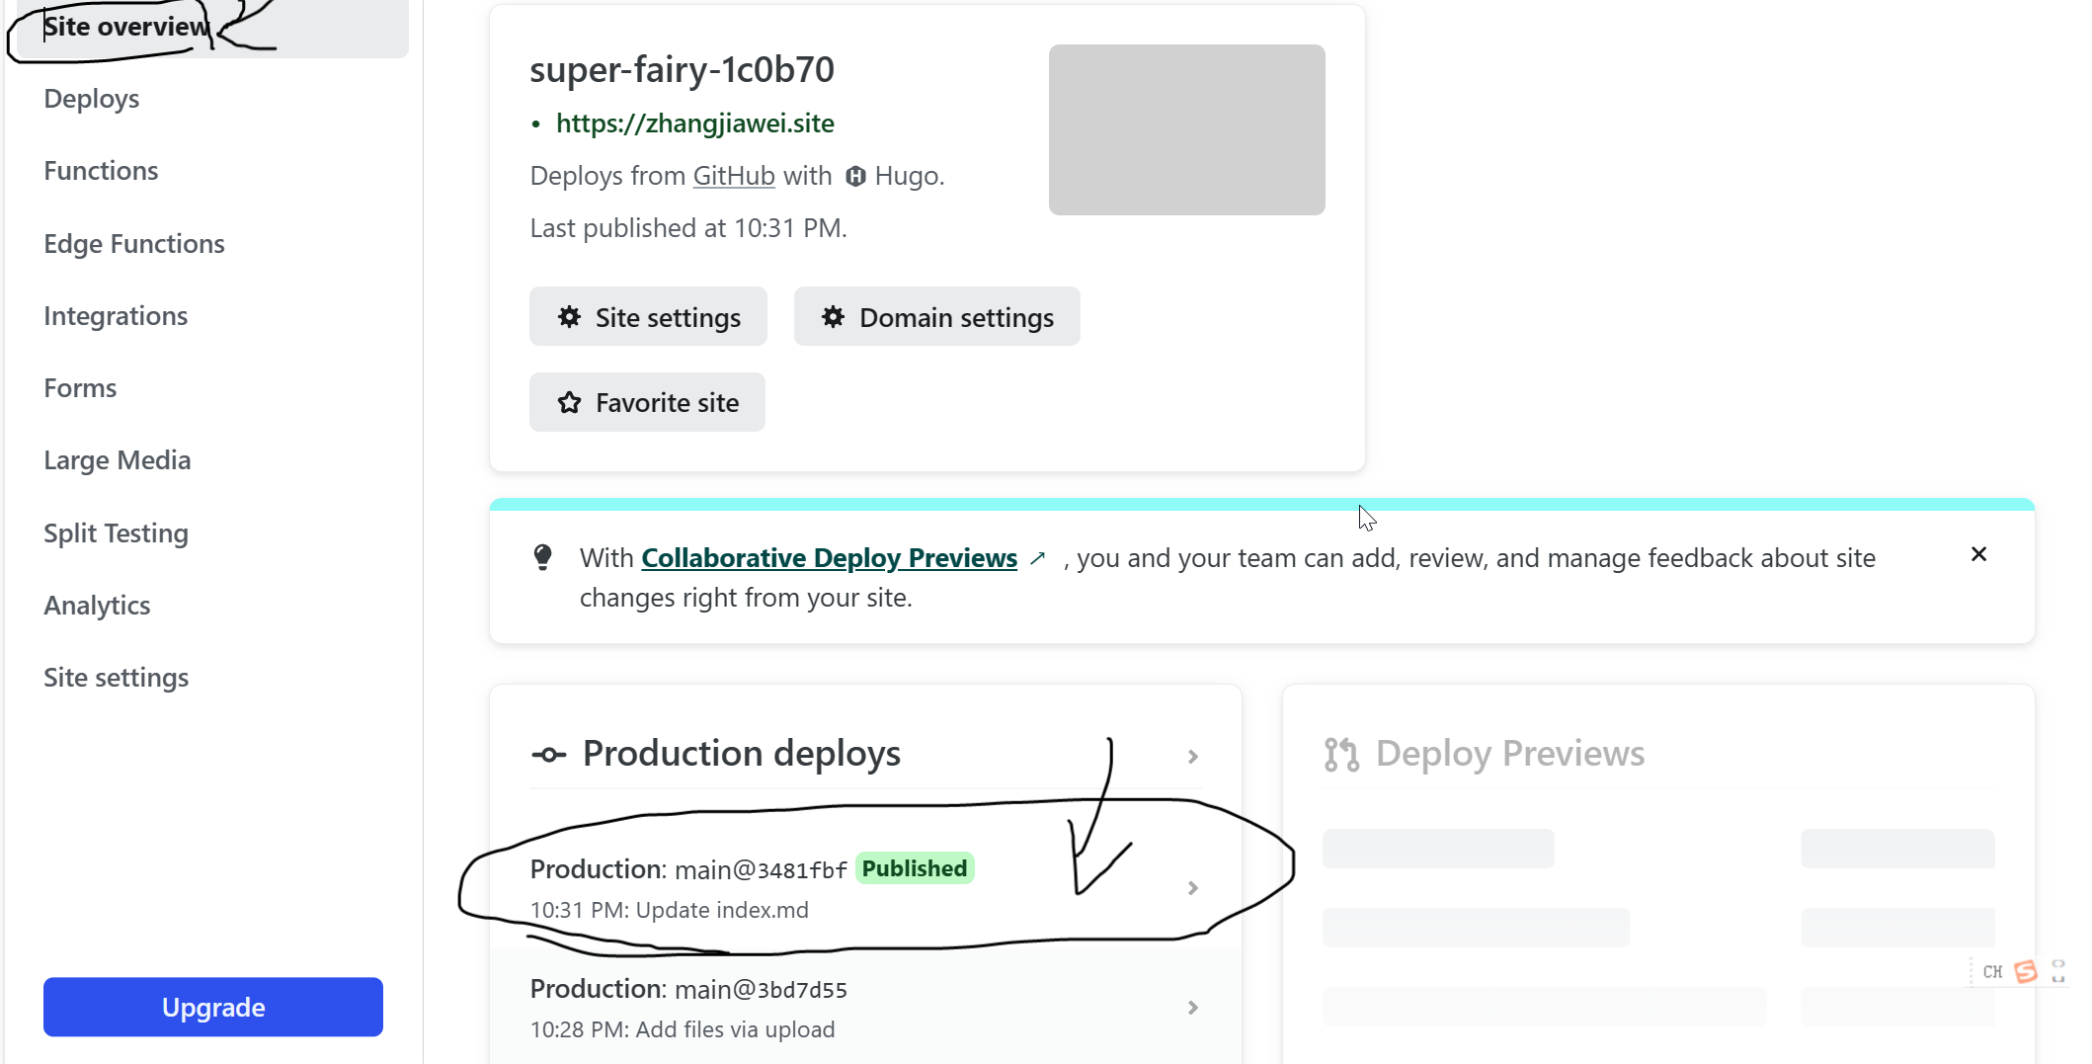Go to Edge Functions in the sidebar

134,243
